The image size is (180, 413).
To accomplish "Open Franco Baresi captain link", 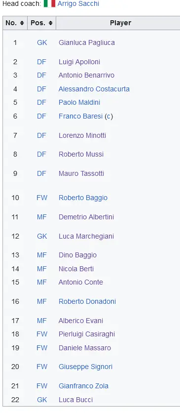I will click(x=80, y=117).
